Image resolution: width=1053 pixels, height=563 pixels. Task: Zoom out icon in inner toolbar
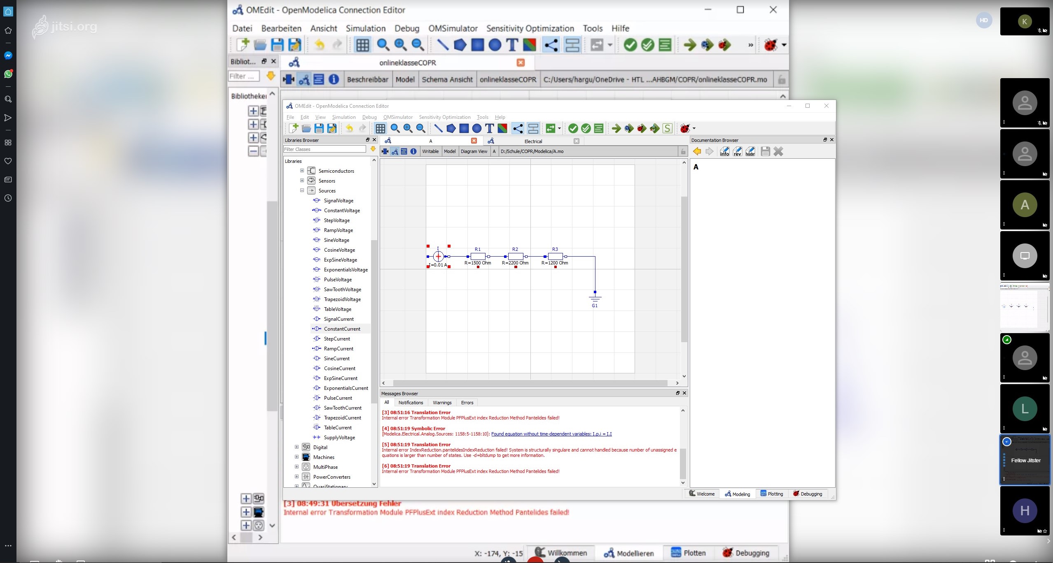pyautogui.click(x=420, y=129)
